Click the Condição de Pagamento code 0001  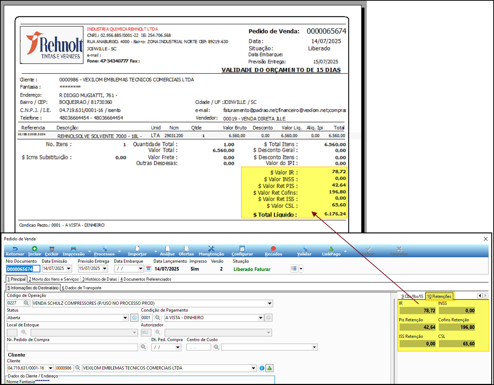point(146,318)
